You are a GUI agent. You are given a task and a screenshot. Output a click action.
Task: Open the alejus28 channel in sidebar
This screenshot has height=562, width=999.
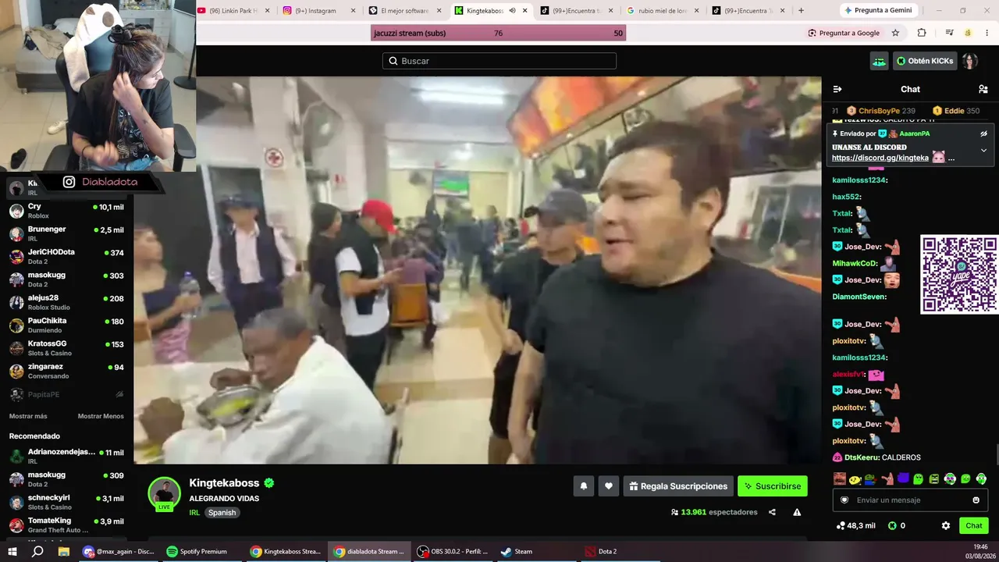(x=66, y=302)
